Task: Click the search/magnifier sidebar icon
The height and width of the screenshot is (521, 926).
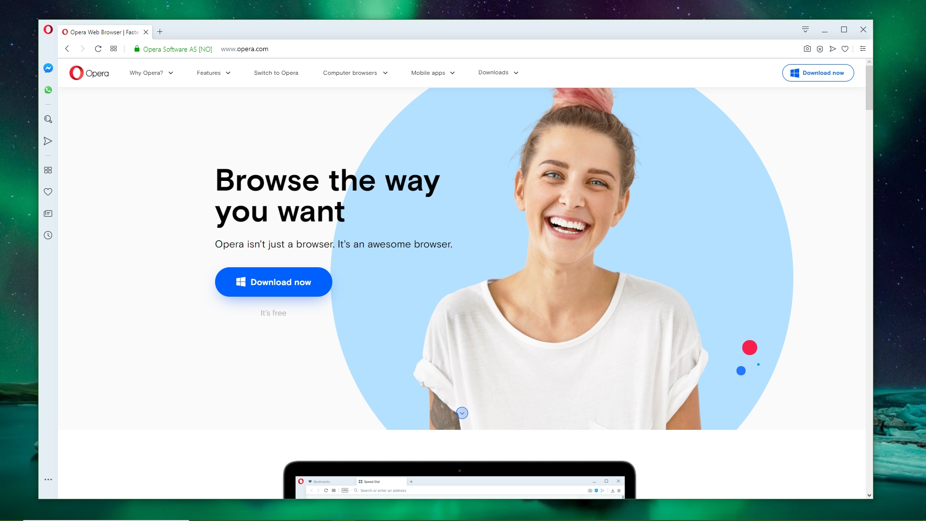Action: (48, 119)
